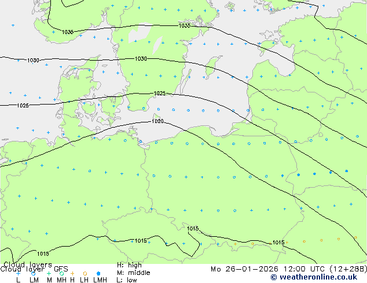This screenshot has width=367, height=283.
Task: Click the 'LM' legend label
Action: click(x=34, y=280)
